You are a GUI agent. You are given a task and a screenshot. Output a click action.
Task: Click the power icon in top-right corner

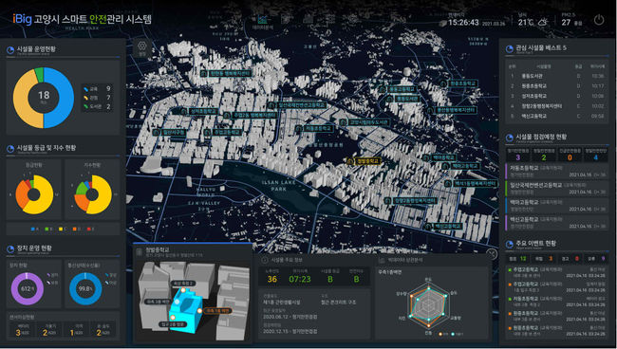point(599,20)
